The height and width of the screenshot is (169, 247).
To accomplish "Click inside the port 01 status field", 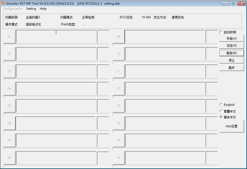I will [56, 37].
